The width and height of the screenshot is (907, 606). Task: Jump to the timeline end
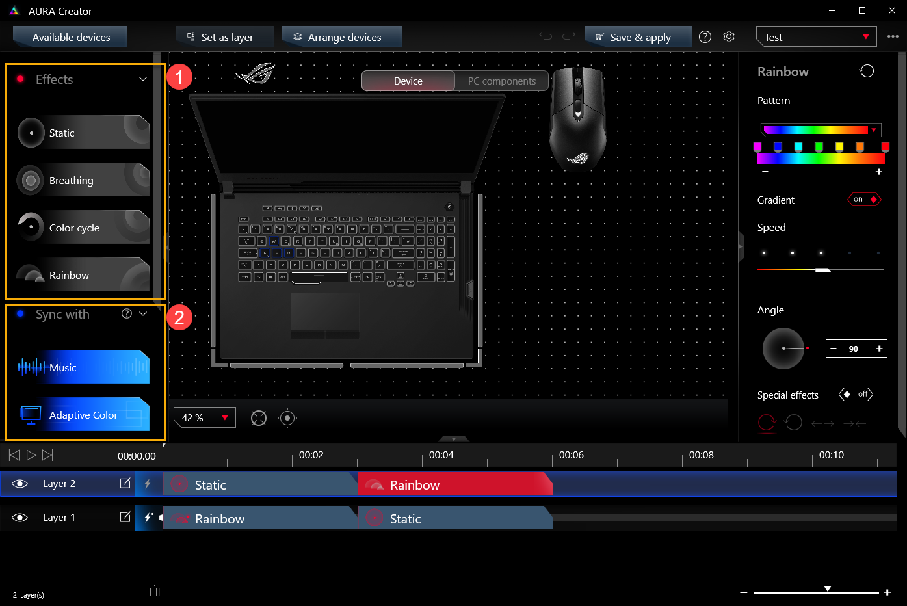click(x=47, y=455)
